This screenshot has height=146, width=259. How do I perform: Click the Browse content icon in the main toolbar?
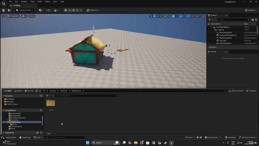[9, 10]
